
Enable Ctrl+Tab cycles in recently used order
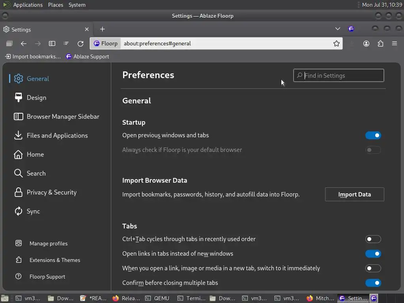pyautogui.click(x=373, y=239)
